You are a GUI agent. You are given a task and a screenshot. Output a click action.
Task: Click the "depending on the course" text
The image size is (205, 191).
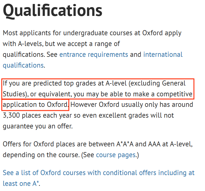coord(41,155)
